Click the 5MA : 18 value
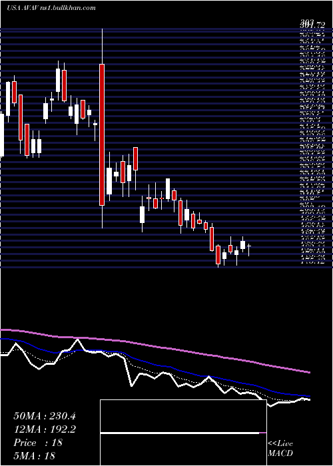 pos(35,455)
